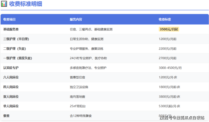
Task: Click the highlighted 3500元/月起 price badge
Action: click(169, 29)
